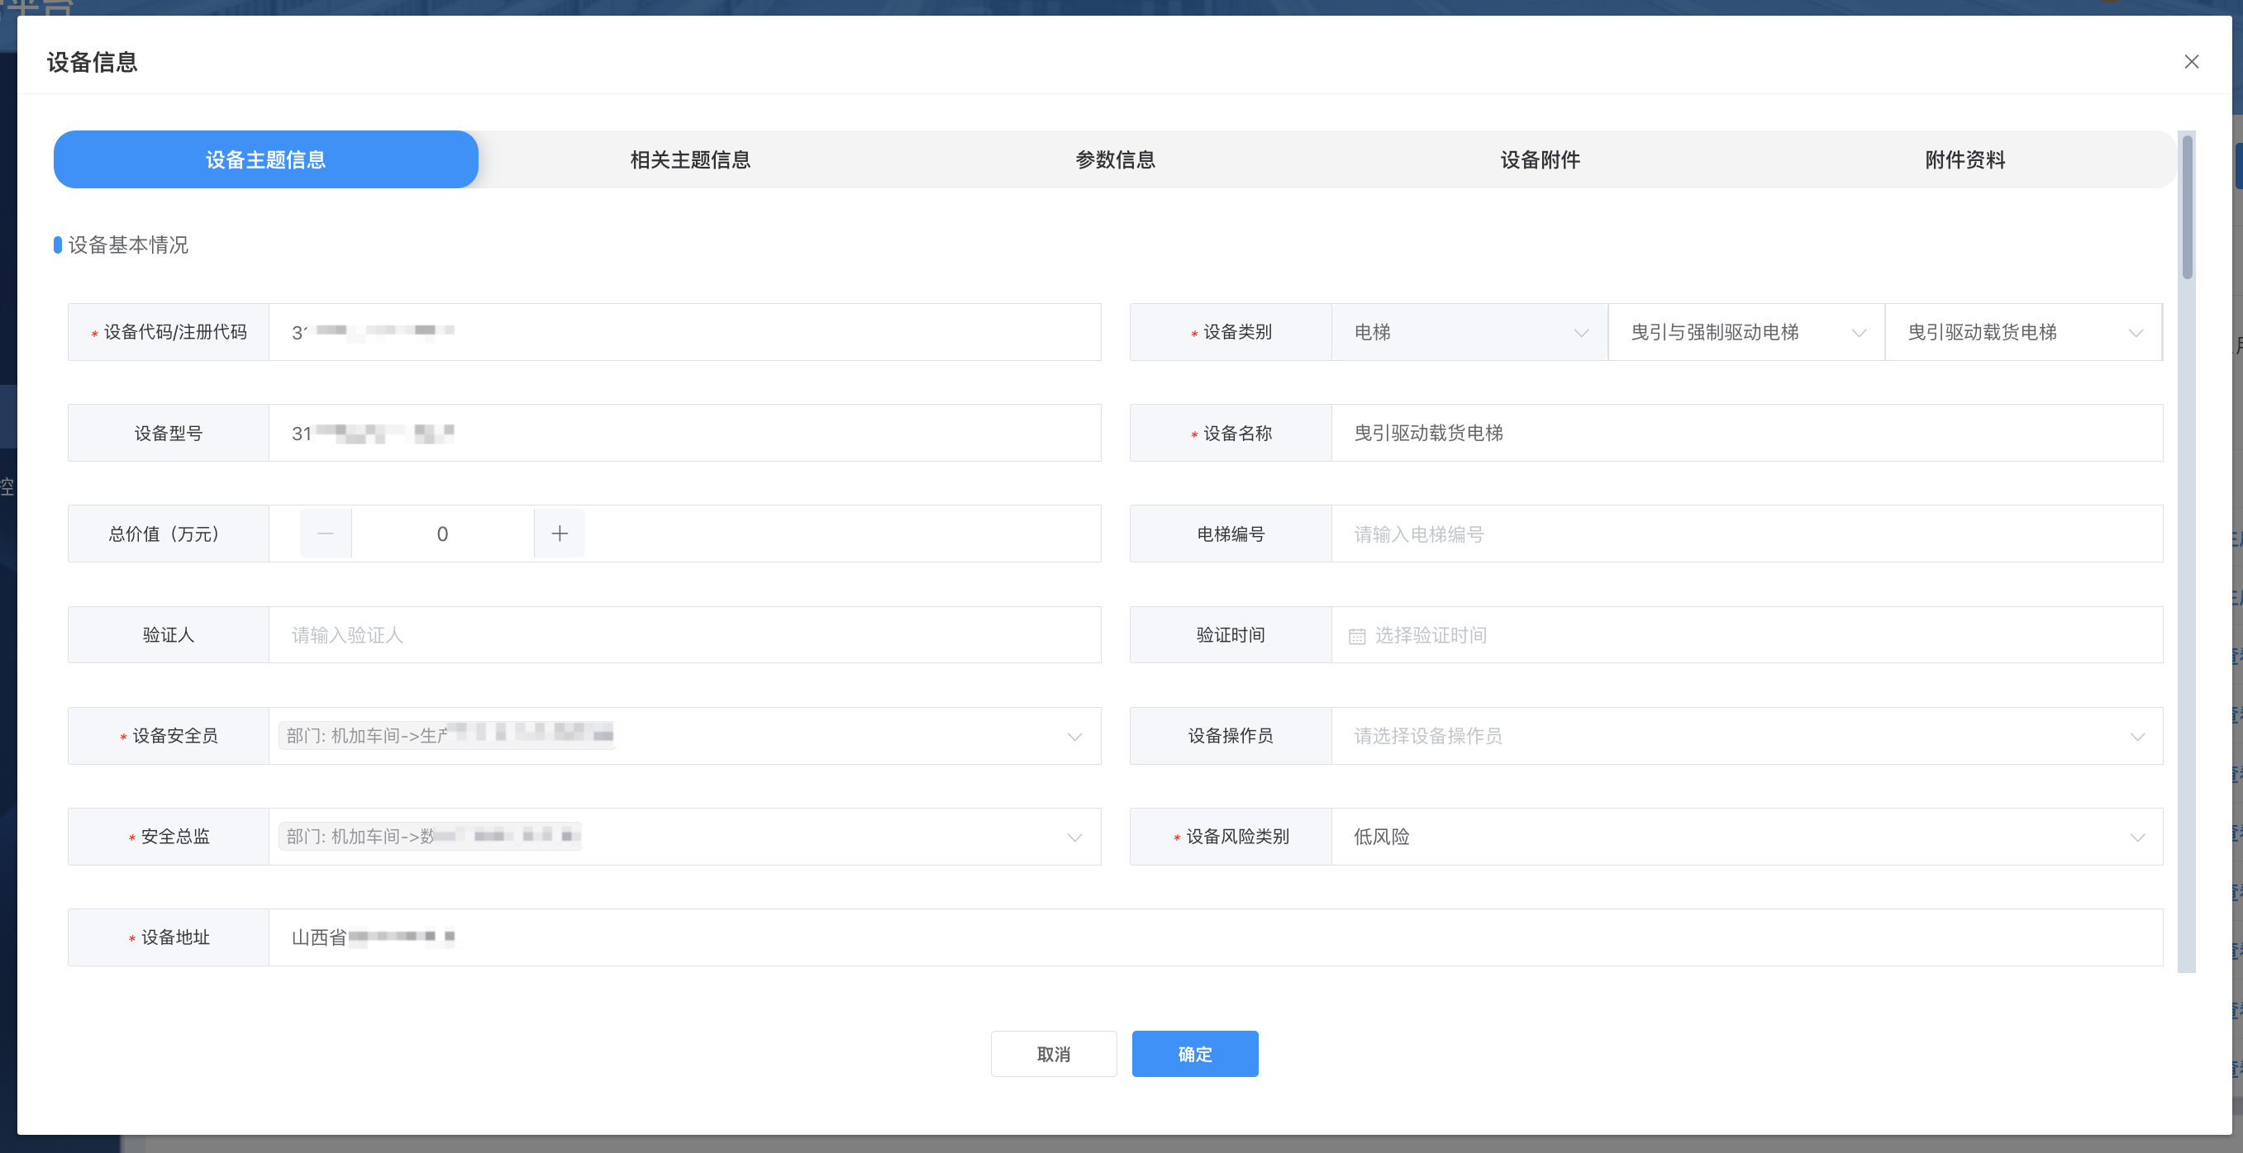Click the dialog's vertical scrollbar

coord(2187,209)
